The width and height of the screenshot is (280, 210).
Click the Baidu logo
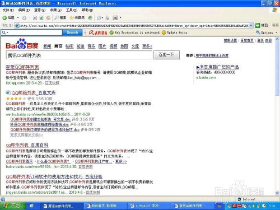22,44
